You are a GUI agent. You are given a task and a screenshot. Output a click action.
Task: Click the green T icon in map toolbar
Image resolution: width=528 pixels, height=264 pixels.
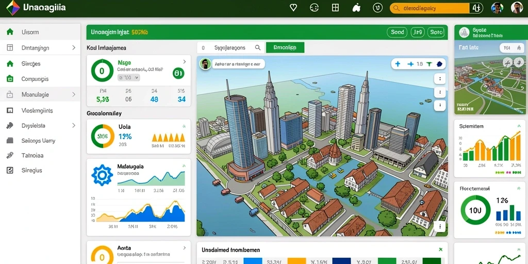429,63
